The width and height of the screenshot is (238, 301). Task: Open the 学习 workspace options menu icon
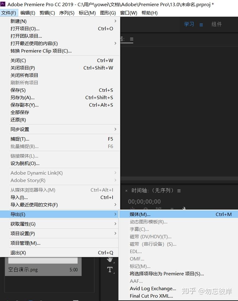[201, 25]
